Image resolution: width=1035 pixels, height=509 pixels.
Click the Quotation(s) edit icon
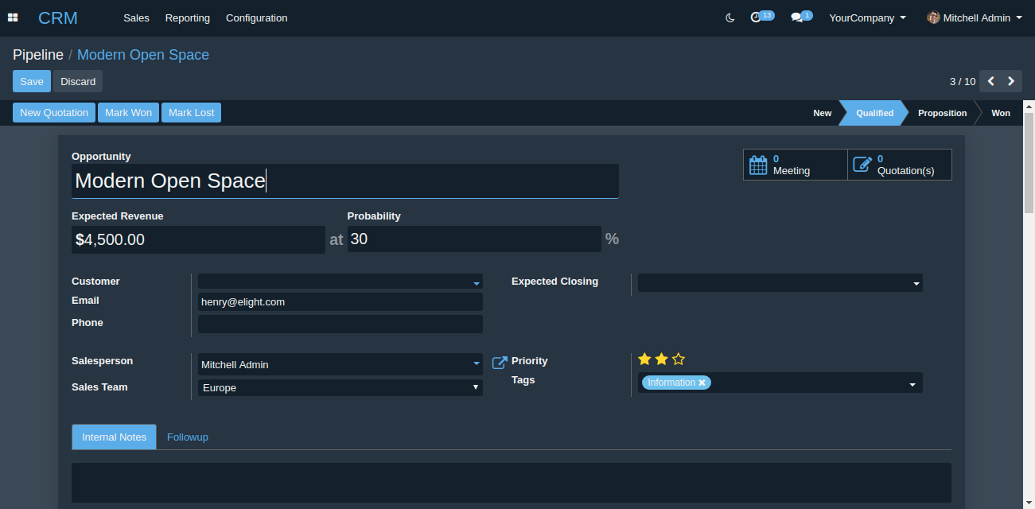point(862,165)
